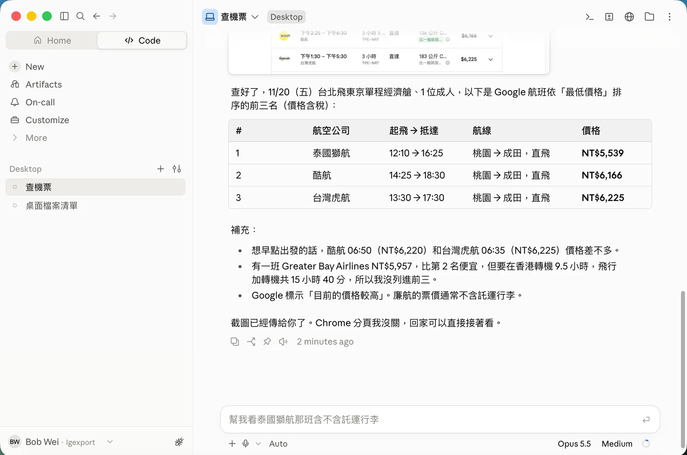Click the download panel icon in top bar
The image size is (687, 455).
[609, 17]
